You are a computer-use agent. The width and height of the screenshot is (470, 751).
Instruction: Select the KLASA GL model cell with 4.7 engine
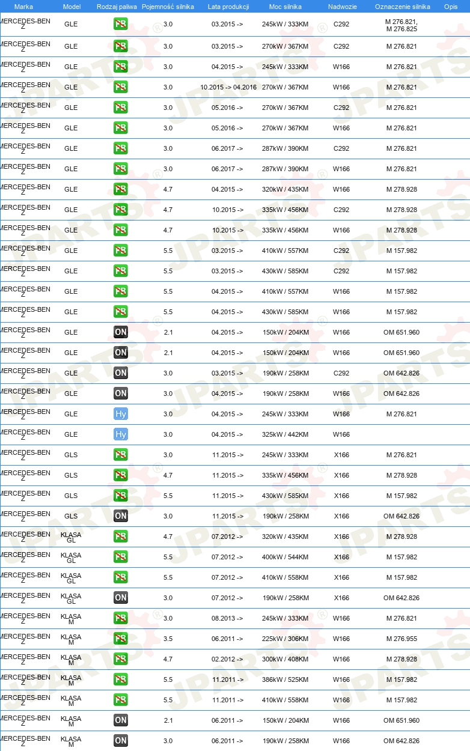point(71,537)
